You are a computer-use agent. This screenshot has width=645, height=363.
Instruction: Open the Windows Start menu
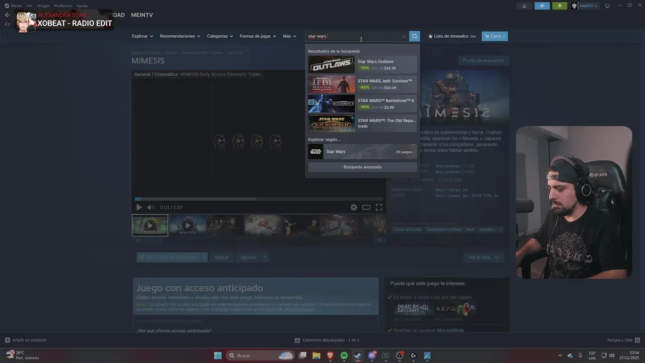(x=218, y=355)
